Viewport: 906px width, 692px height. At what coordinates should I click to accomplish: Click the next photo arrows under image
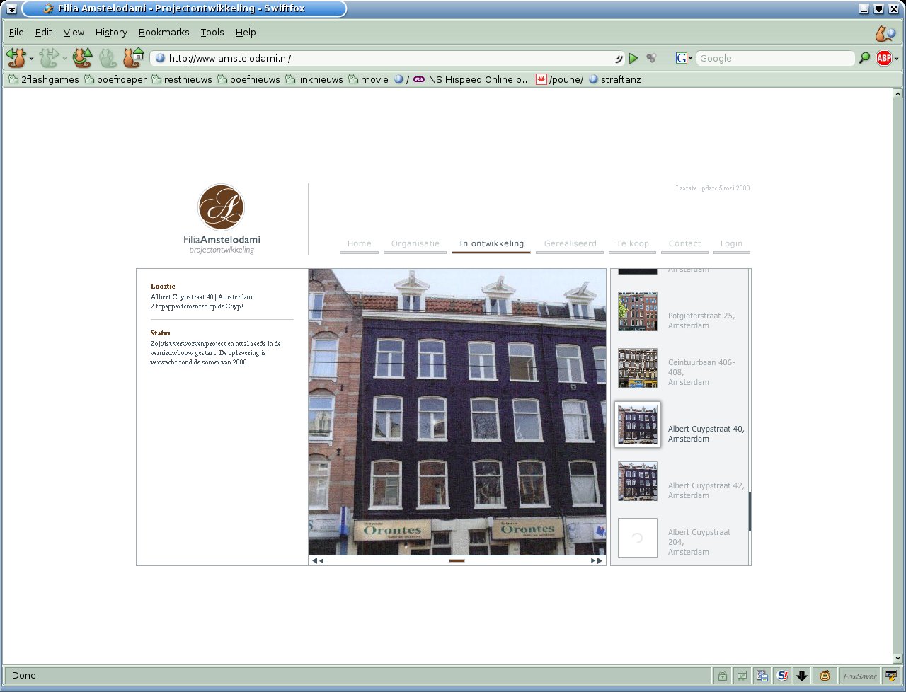597,560
